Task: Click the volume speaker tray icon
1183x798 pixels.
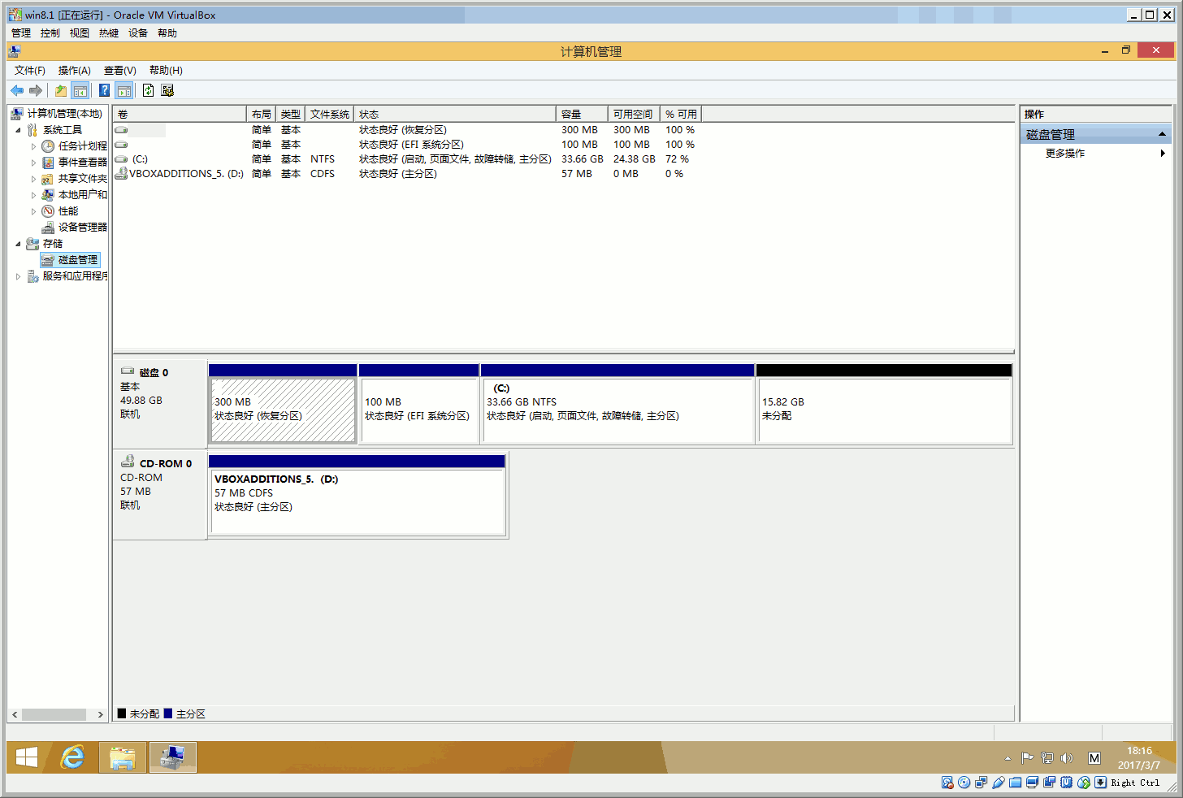Action: coord(1067,758)
